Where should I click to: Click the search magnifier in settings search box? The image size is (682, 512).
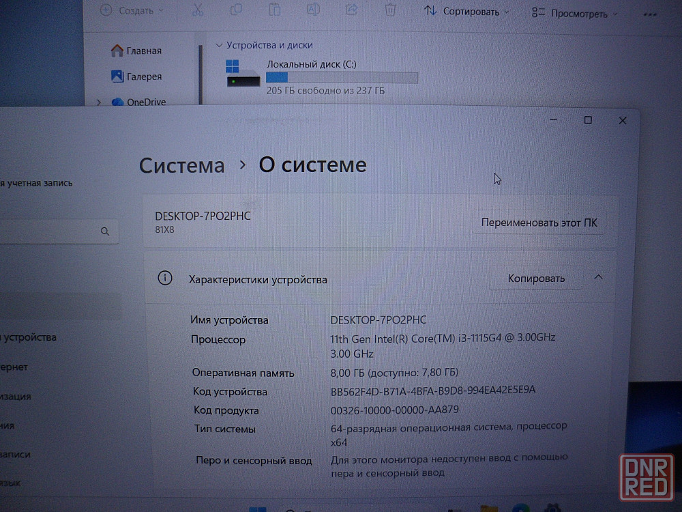(x=105, y=231)
